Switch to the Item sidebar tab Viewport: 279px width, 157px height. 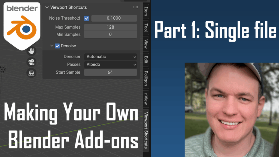(146, 11)
